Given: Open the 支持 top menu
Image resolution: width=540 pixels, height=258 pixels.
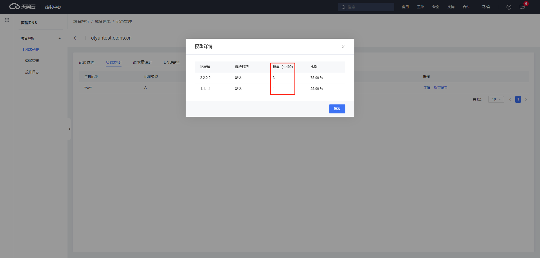Looking at the screenshot, I should [451, 7].
